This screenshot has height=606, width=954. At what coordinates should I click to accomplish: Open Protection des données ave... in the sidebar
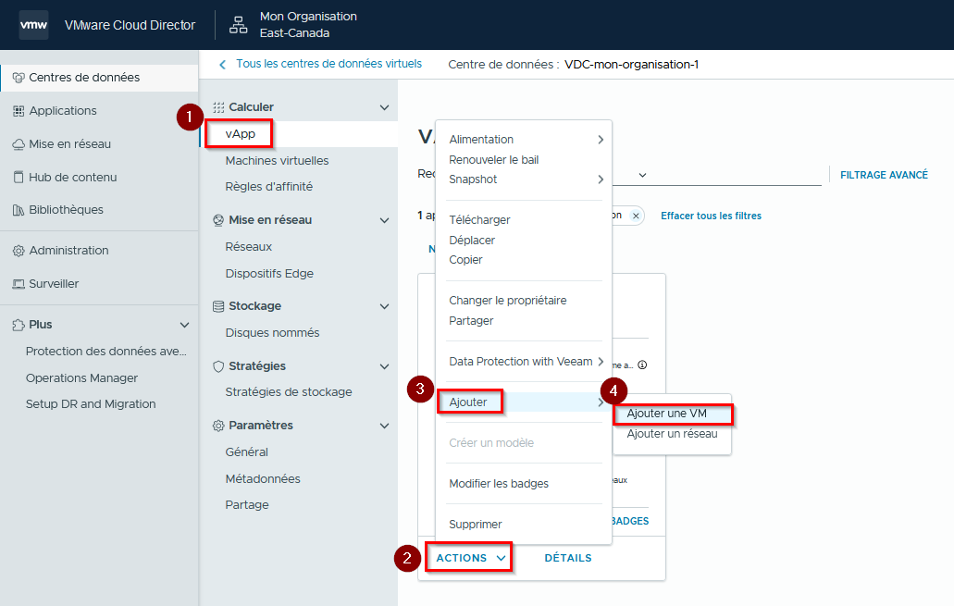[x=105, y=351]
